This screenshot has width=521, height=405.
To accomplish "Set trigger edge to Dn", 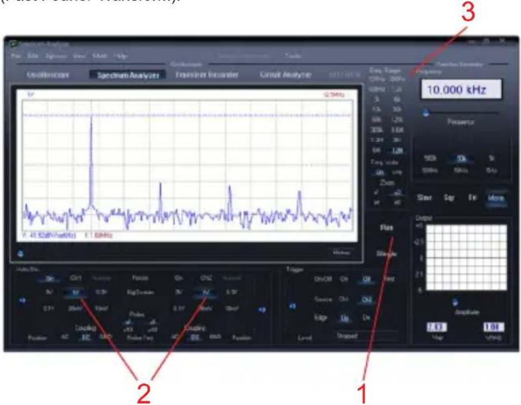I will [x=366, y=318].
